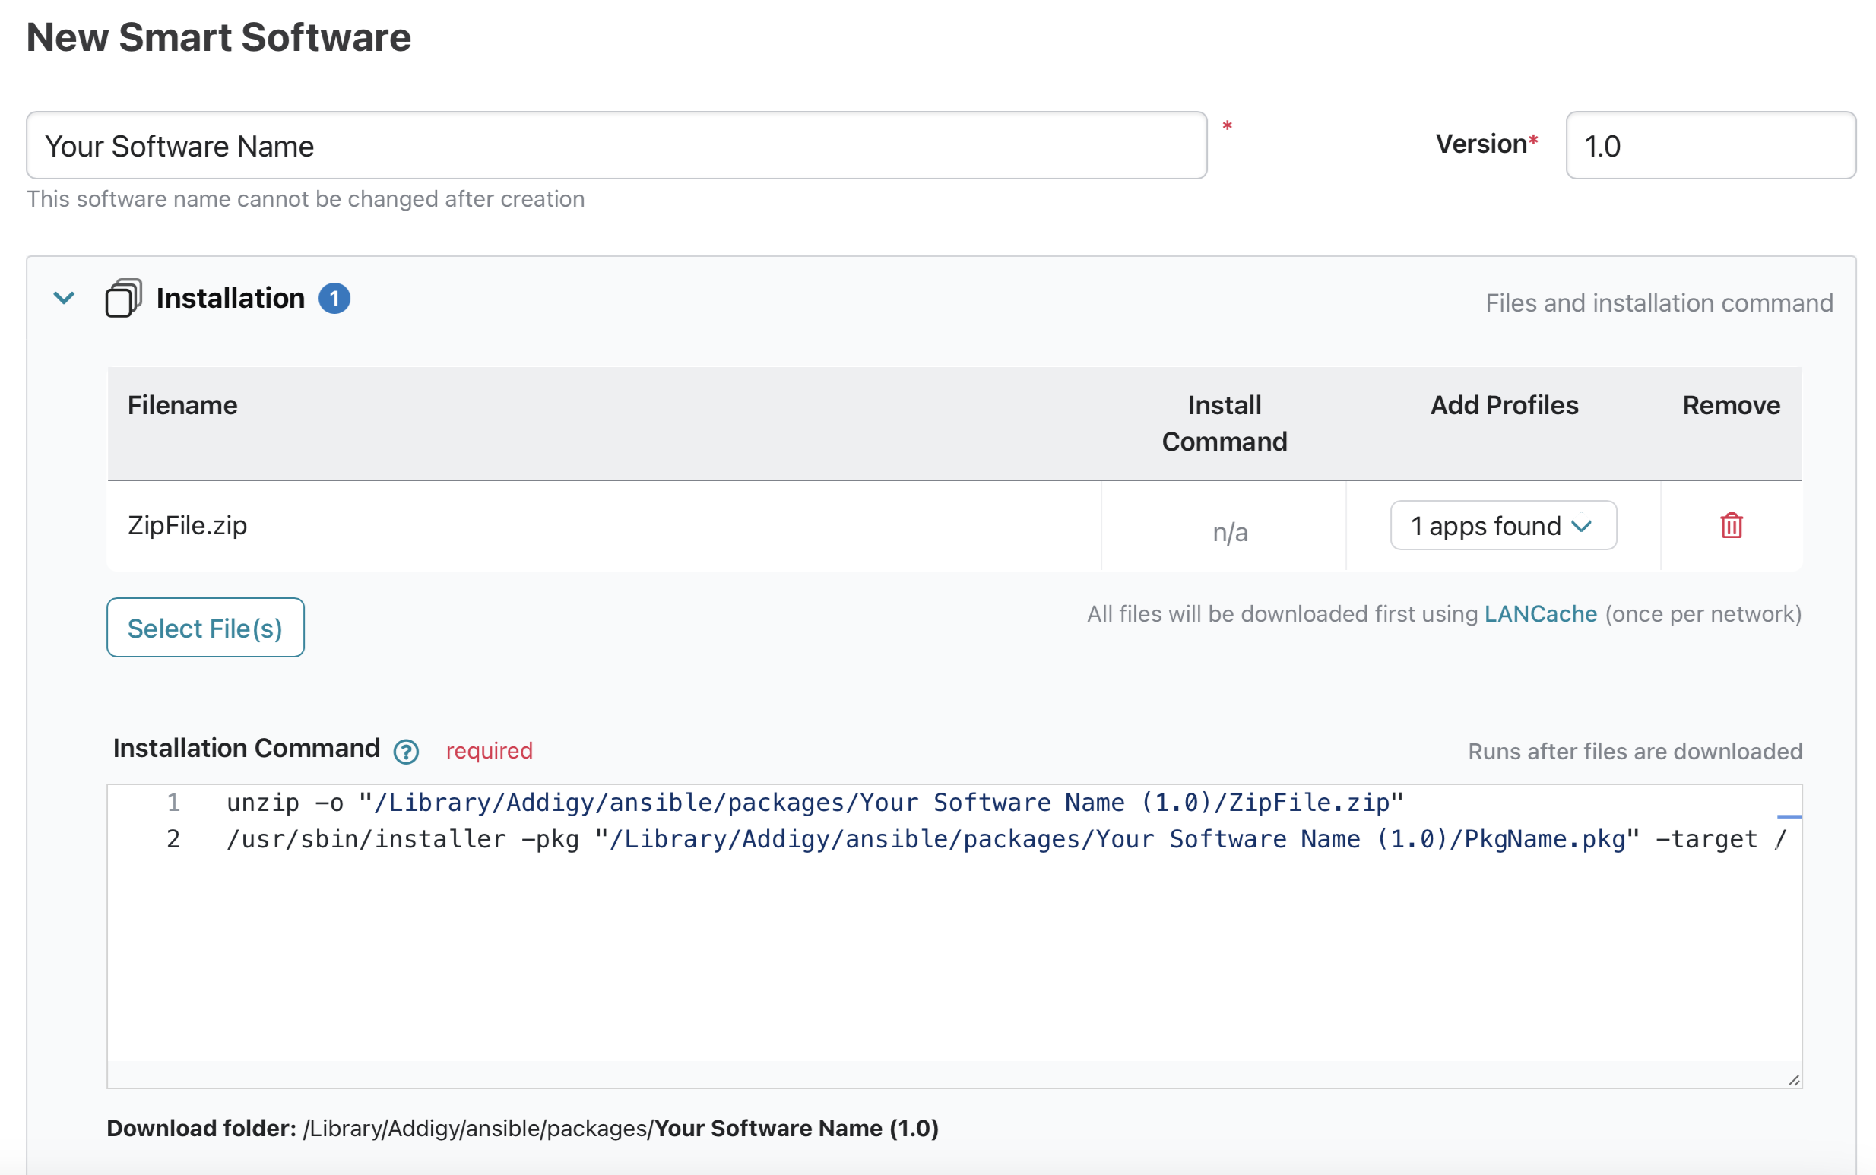1876x1175 pixels.
Task: Open the 1 apps found dropdown
Action: click(1503, 526)
